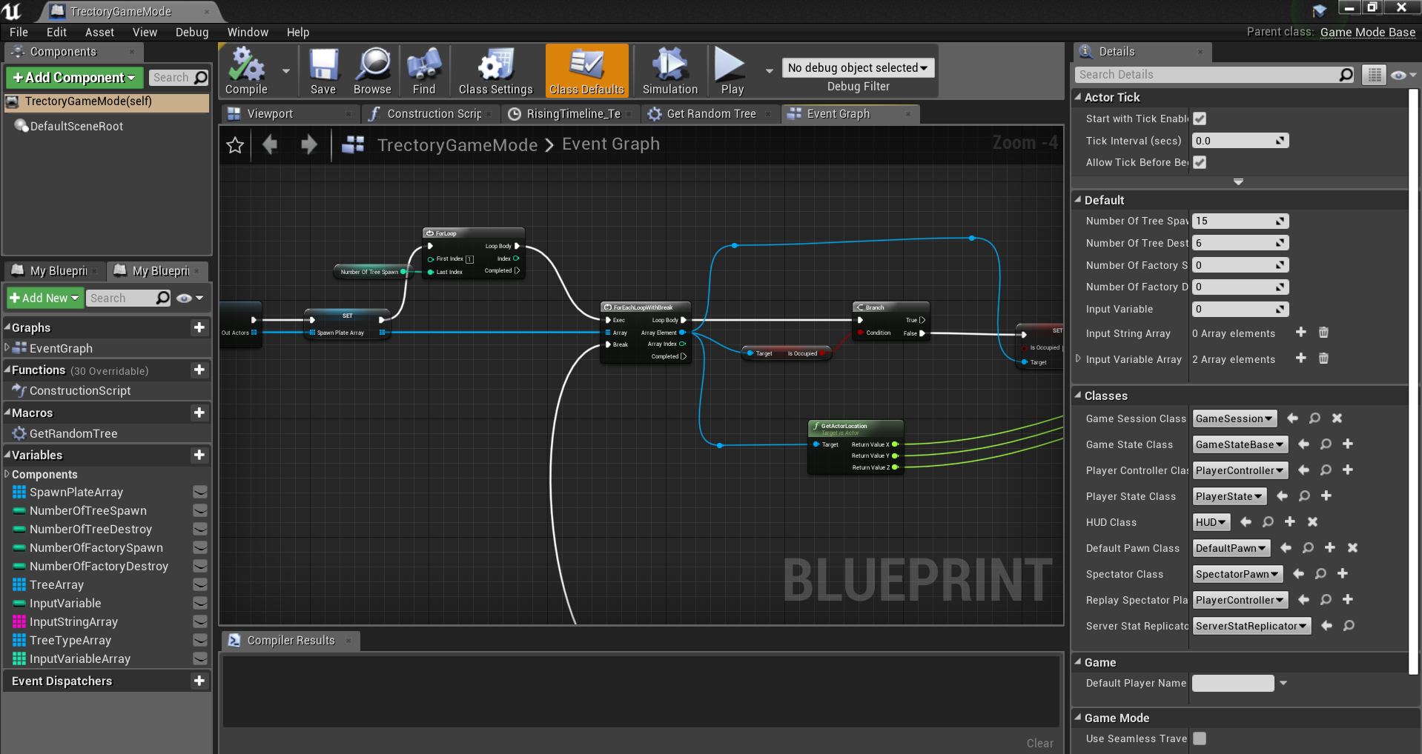Image resolution: width=1422 pixels, height=754 pixels.
Task: Open My Blueprint view options dropdown
Action: tap(191, 298)
